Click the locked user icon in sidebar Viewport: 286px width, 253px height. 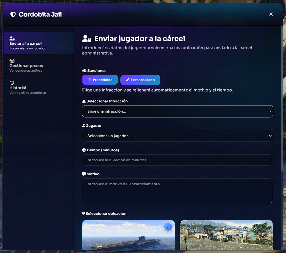coord(12,38)
